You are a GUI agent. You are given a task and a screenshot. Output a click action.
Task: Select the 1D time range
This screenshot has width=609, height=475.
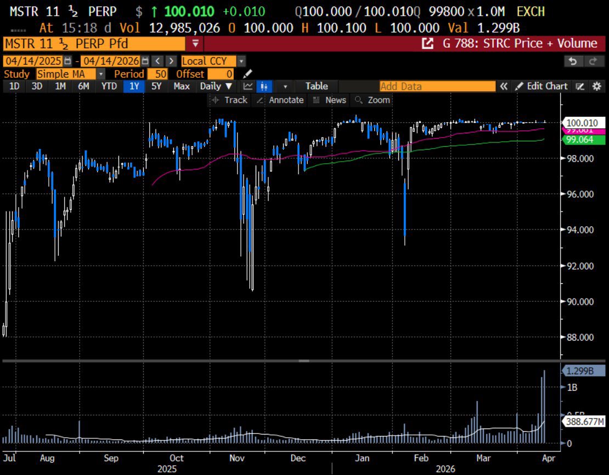click(x=14, y=87)
